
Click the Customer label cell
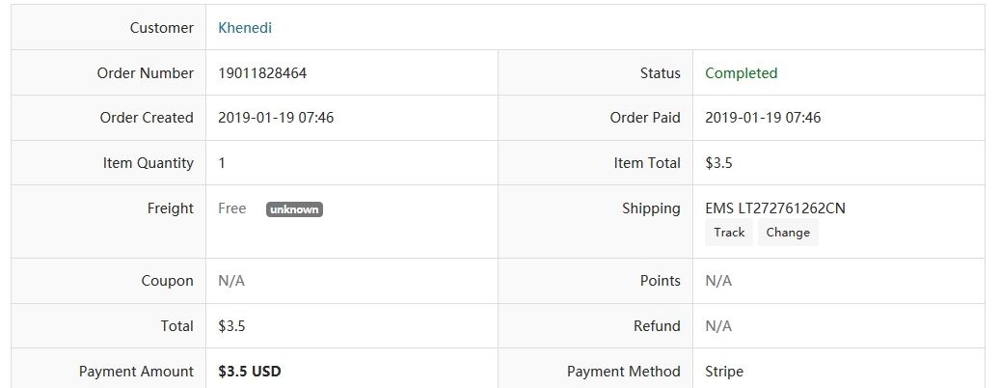coord(108,27)
